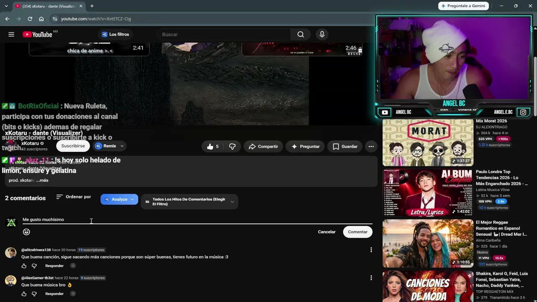Open the Ordenar por sort menu
The height and width of the screenshot is (302, 537).
tap(73, 197)
